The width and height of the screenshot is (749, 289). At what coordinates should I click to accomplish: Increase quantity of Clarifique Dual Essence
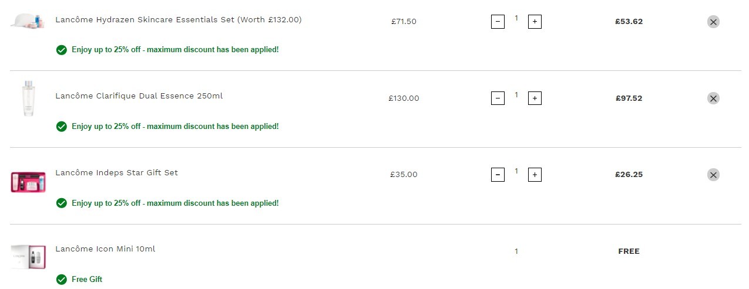coord(535,98)
